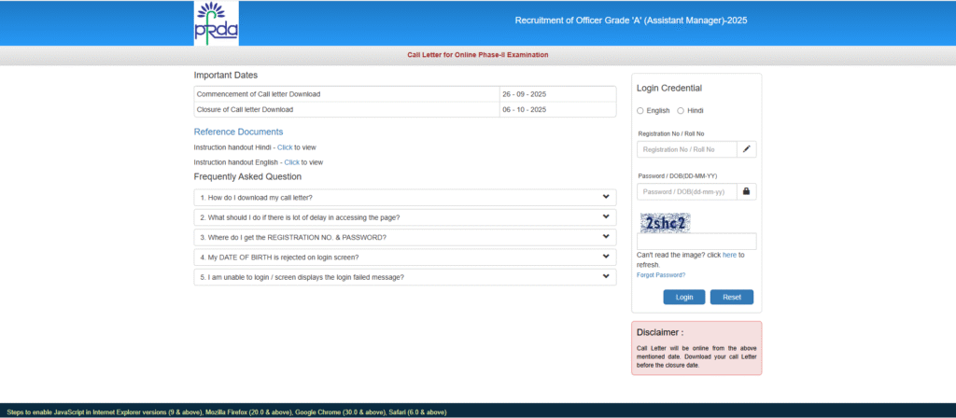Click the PFRDA logo in header
This screenshot has width=956, height=418.
coord(217,23)
